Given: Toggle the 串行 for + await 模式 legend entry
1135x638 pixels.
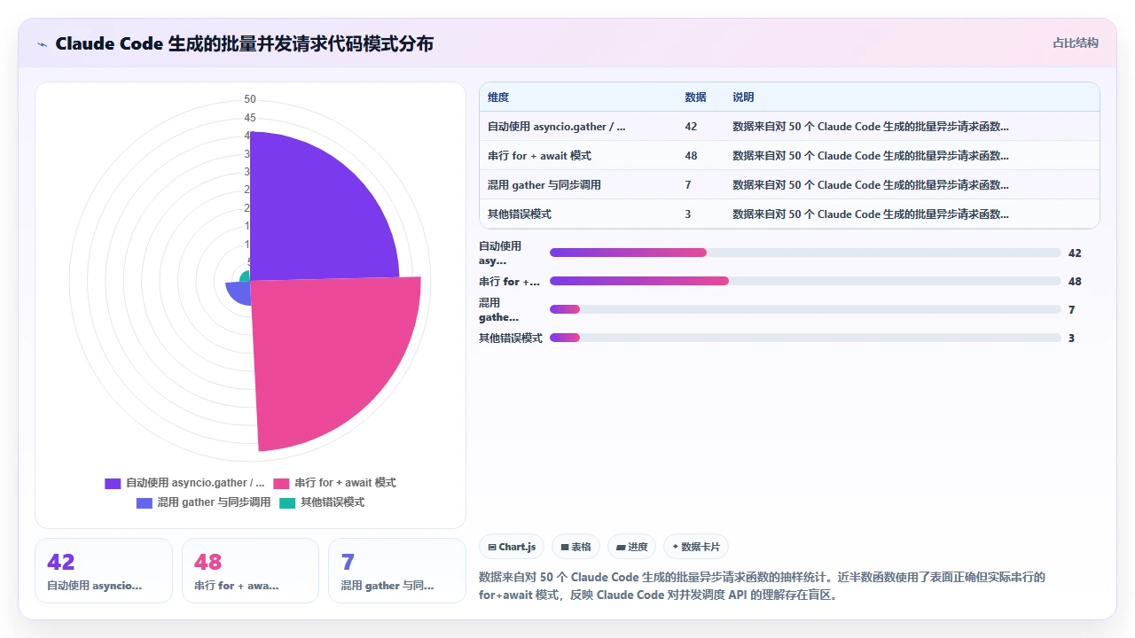Looking at the screenshot, I should coord(334,483).
